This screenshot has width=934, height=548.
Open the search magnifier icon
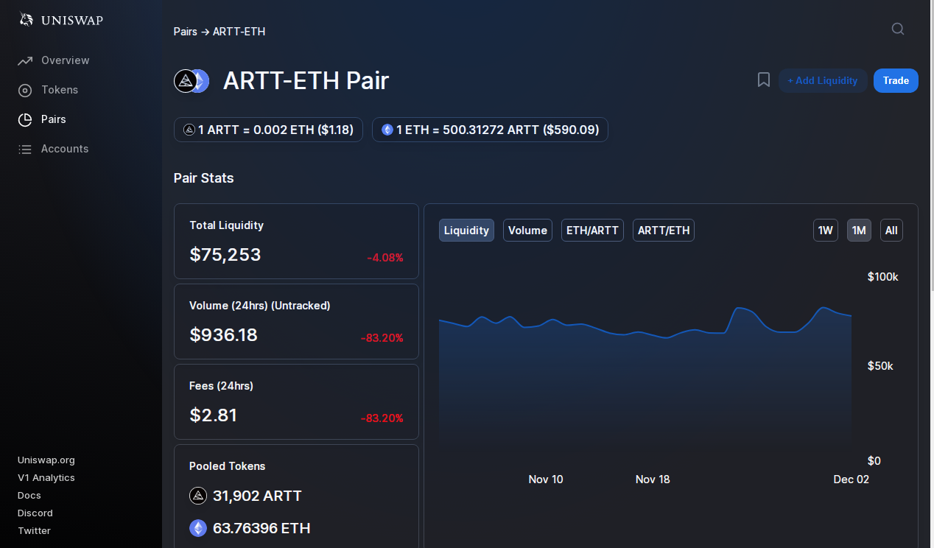pos(898,29)
